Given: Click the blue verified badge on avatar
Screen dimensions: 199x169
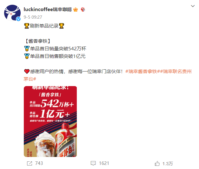Looking at the screenshot, I should coord(18,19).
